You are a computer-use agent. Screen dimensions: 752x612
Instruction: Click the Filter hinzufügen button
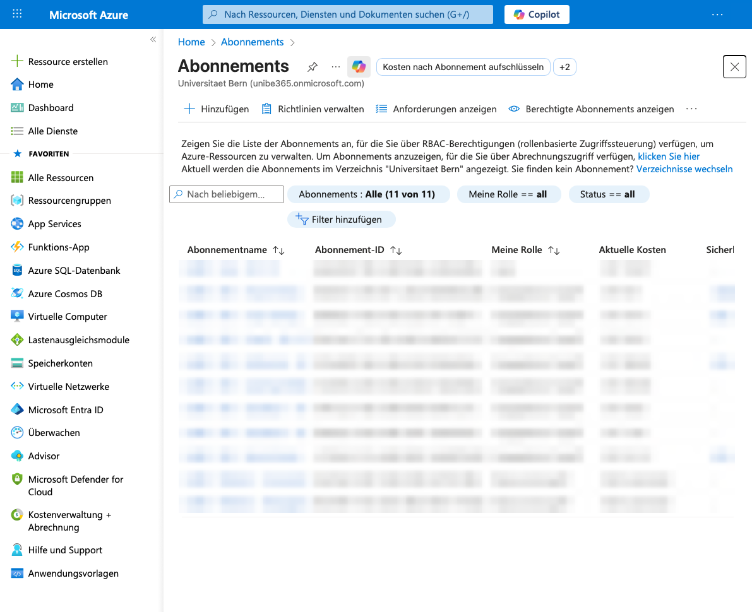[341, 220]
